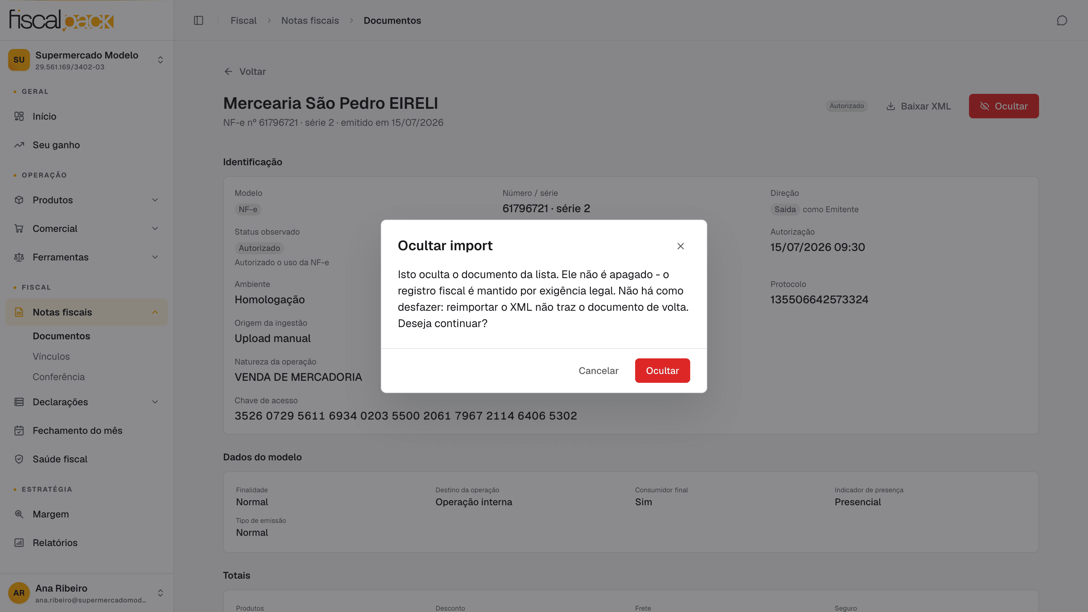
Task: Click the Homologação ambiente value
Action: pyautogui.click(x=270, y=300)
